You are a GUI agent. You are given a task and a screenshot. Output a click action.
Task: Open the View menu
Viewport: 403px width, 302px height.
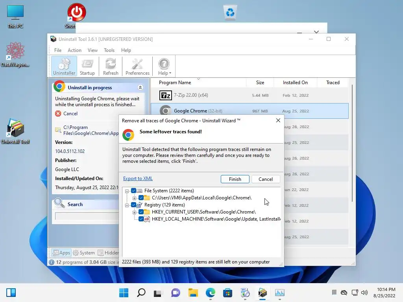92,50
